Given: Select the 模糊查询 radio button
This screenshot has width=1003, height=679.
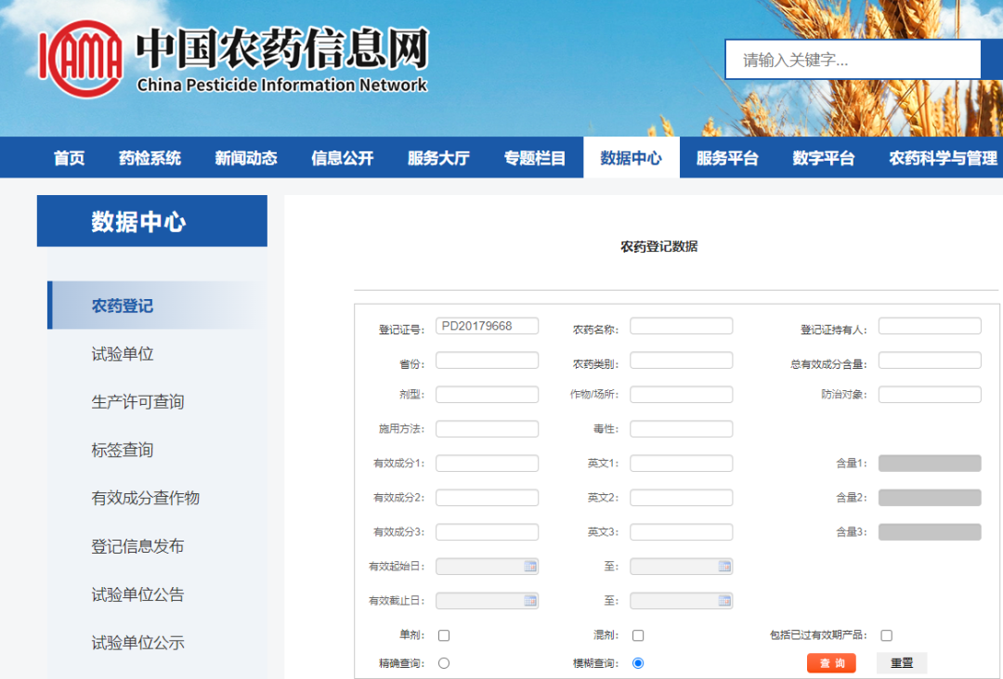Looking at the screenshot, I should [x=638, y=662].
